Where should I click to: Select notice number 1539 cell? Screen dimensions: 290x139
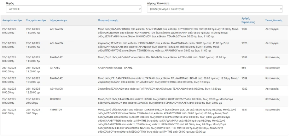[x=244, y=78]
